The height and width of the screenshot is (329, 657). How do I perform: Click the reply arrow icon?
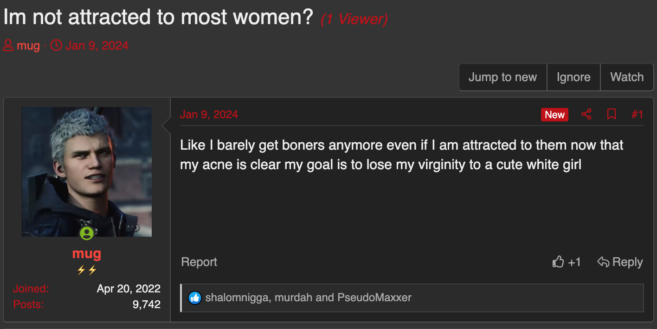pyautogui.click(x=603, y=262)
